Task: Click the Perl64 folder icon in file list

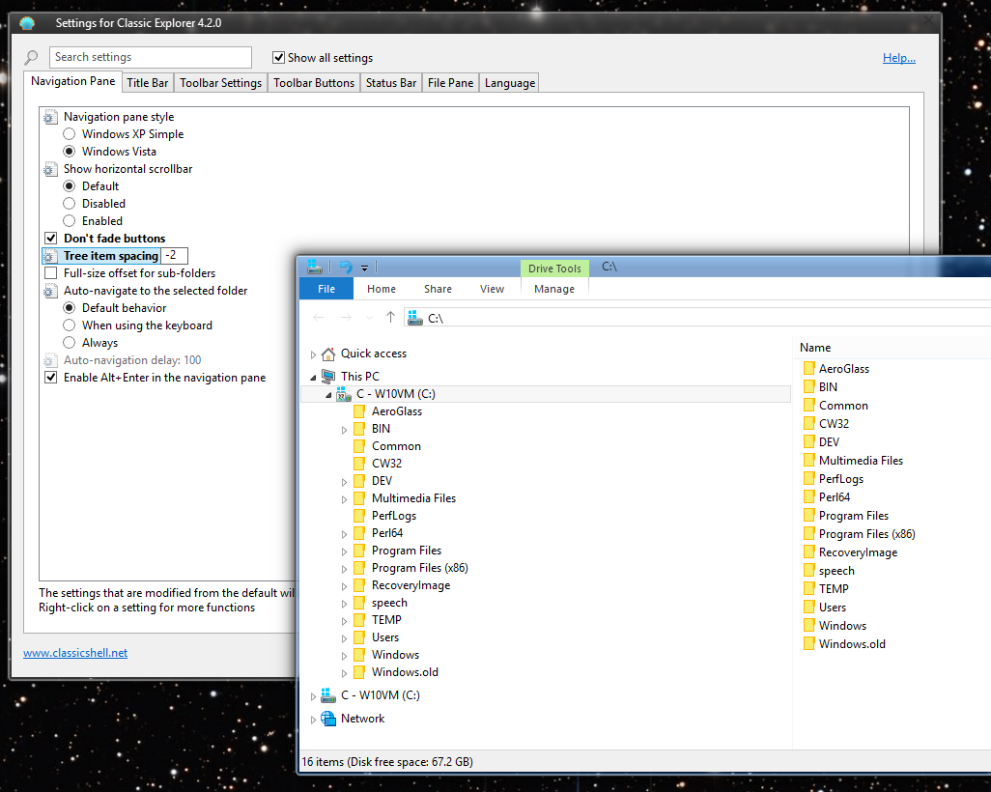Action: point(809,496)
